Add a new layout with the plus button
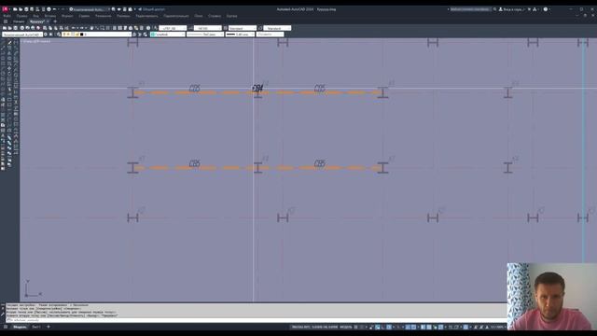Image resolution: width=597 pixels, height=336 pixels. coord(49,327)
